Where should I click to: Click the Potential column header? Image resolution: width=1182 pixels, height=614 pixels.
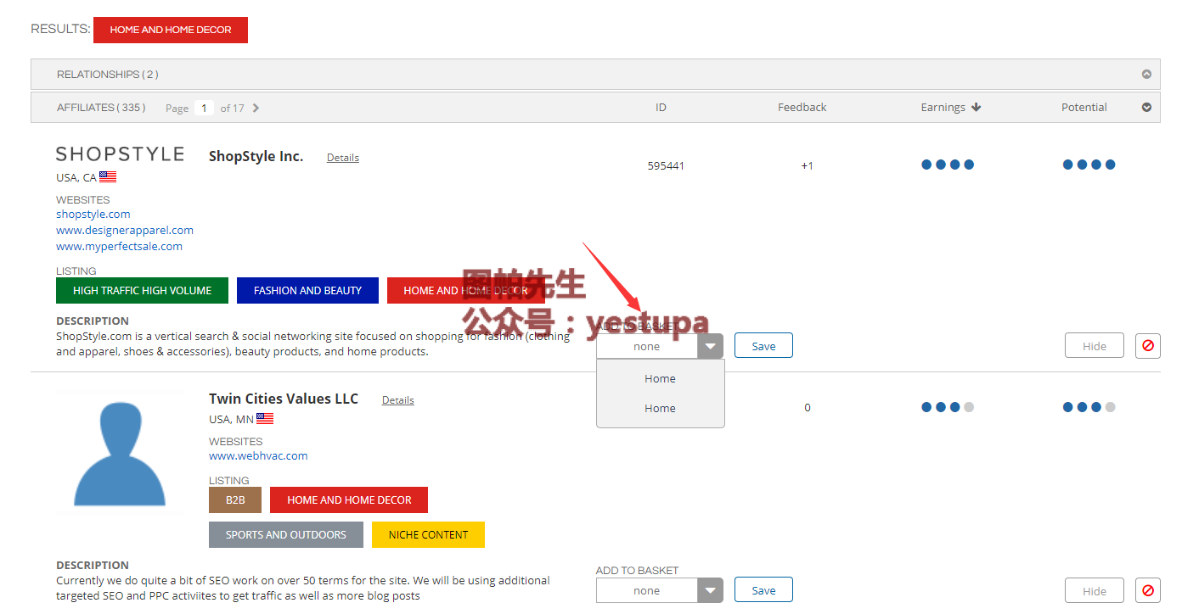[1084, 108]
